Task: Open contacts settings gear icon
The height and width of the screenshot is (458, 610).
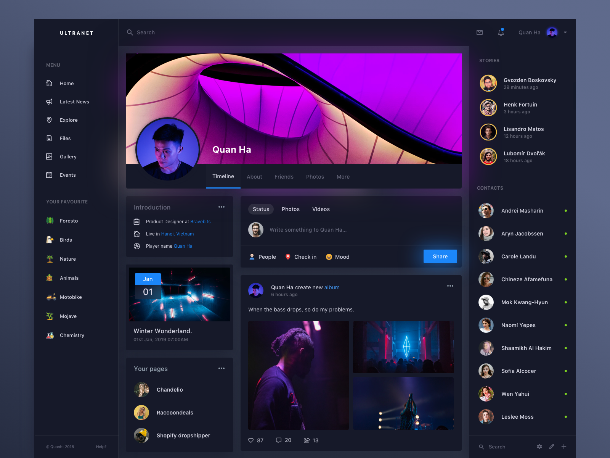Action: click(539, 447)
